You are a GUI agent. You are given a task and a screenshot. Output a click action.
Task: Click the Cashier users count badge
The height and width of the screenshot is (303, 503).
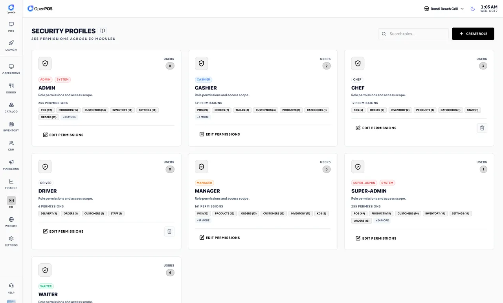tap(326, 66)
